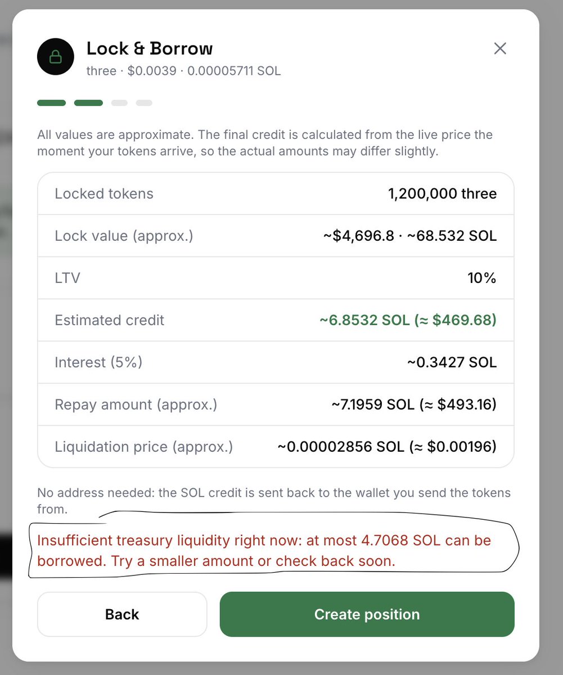
Task: Close the Lock & Borrow dialog
Action: [x=500, y=48]
